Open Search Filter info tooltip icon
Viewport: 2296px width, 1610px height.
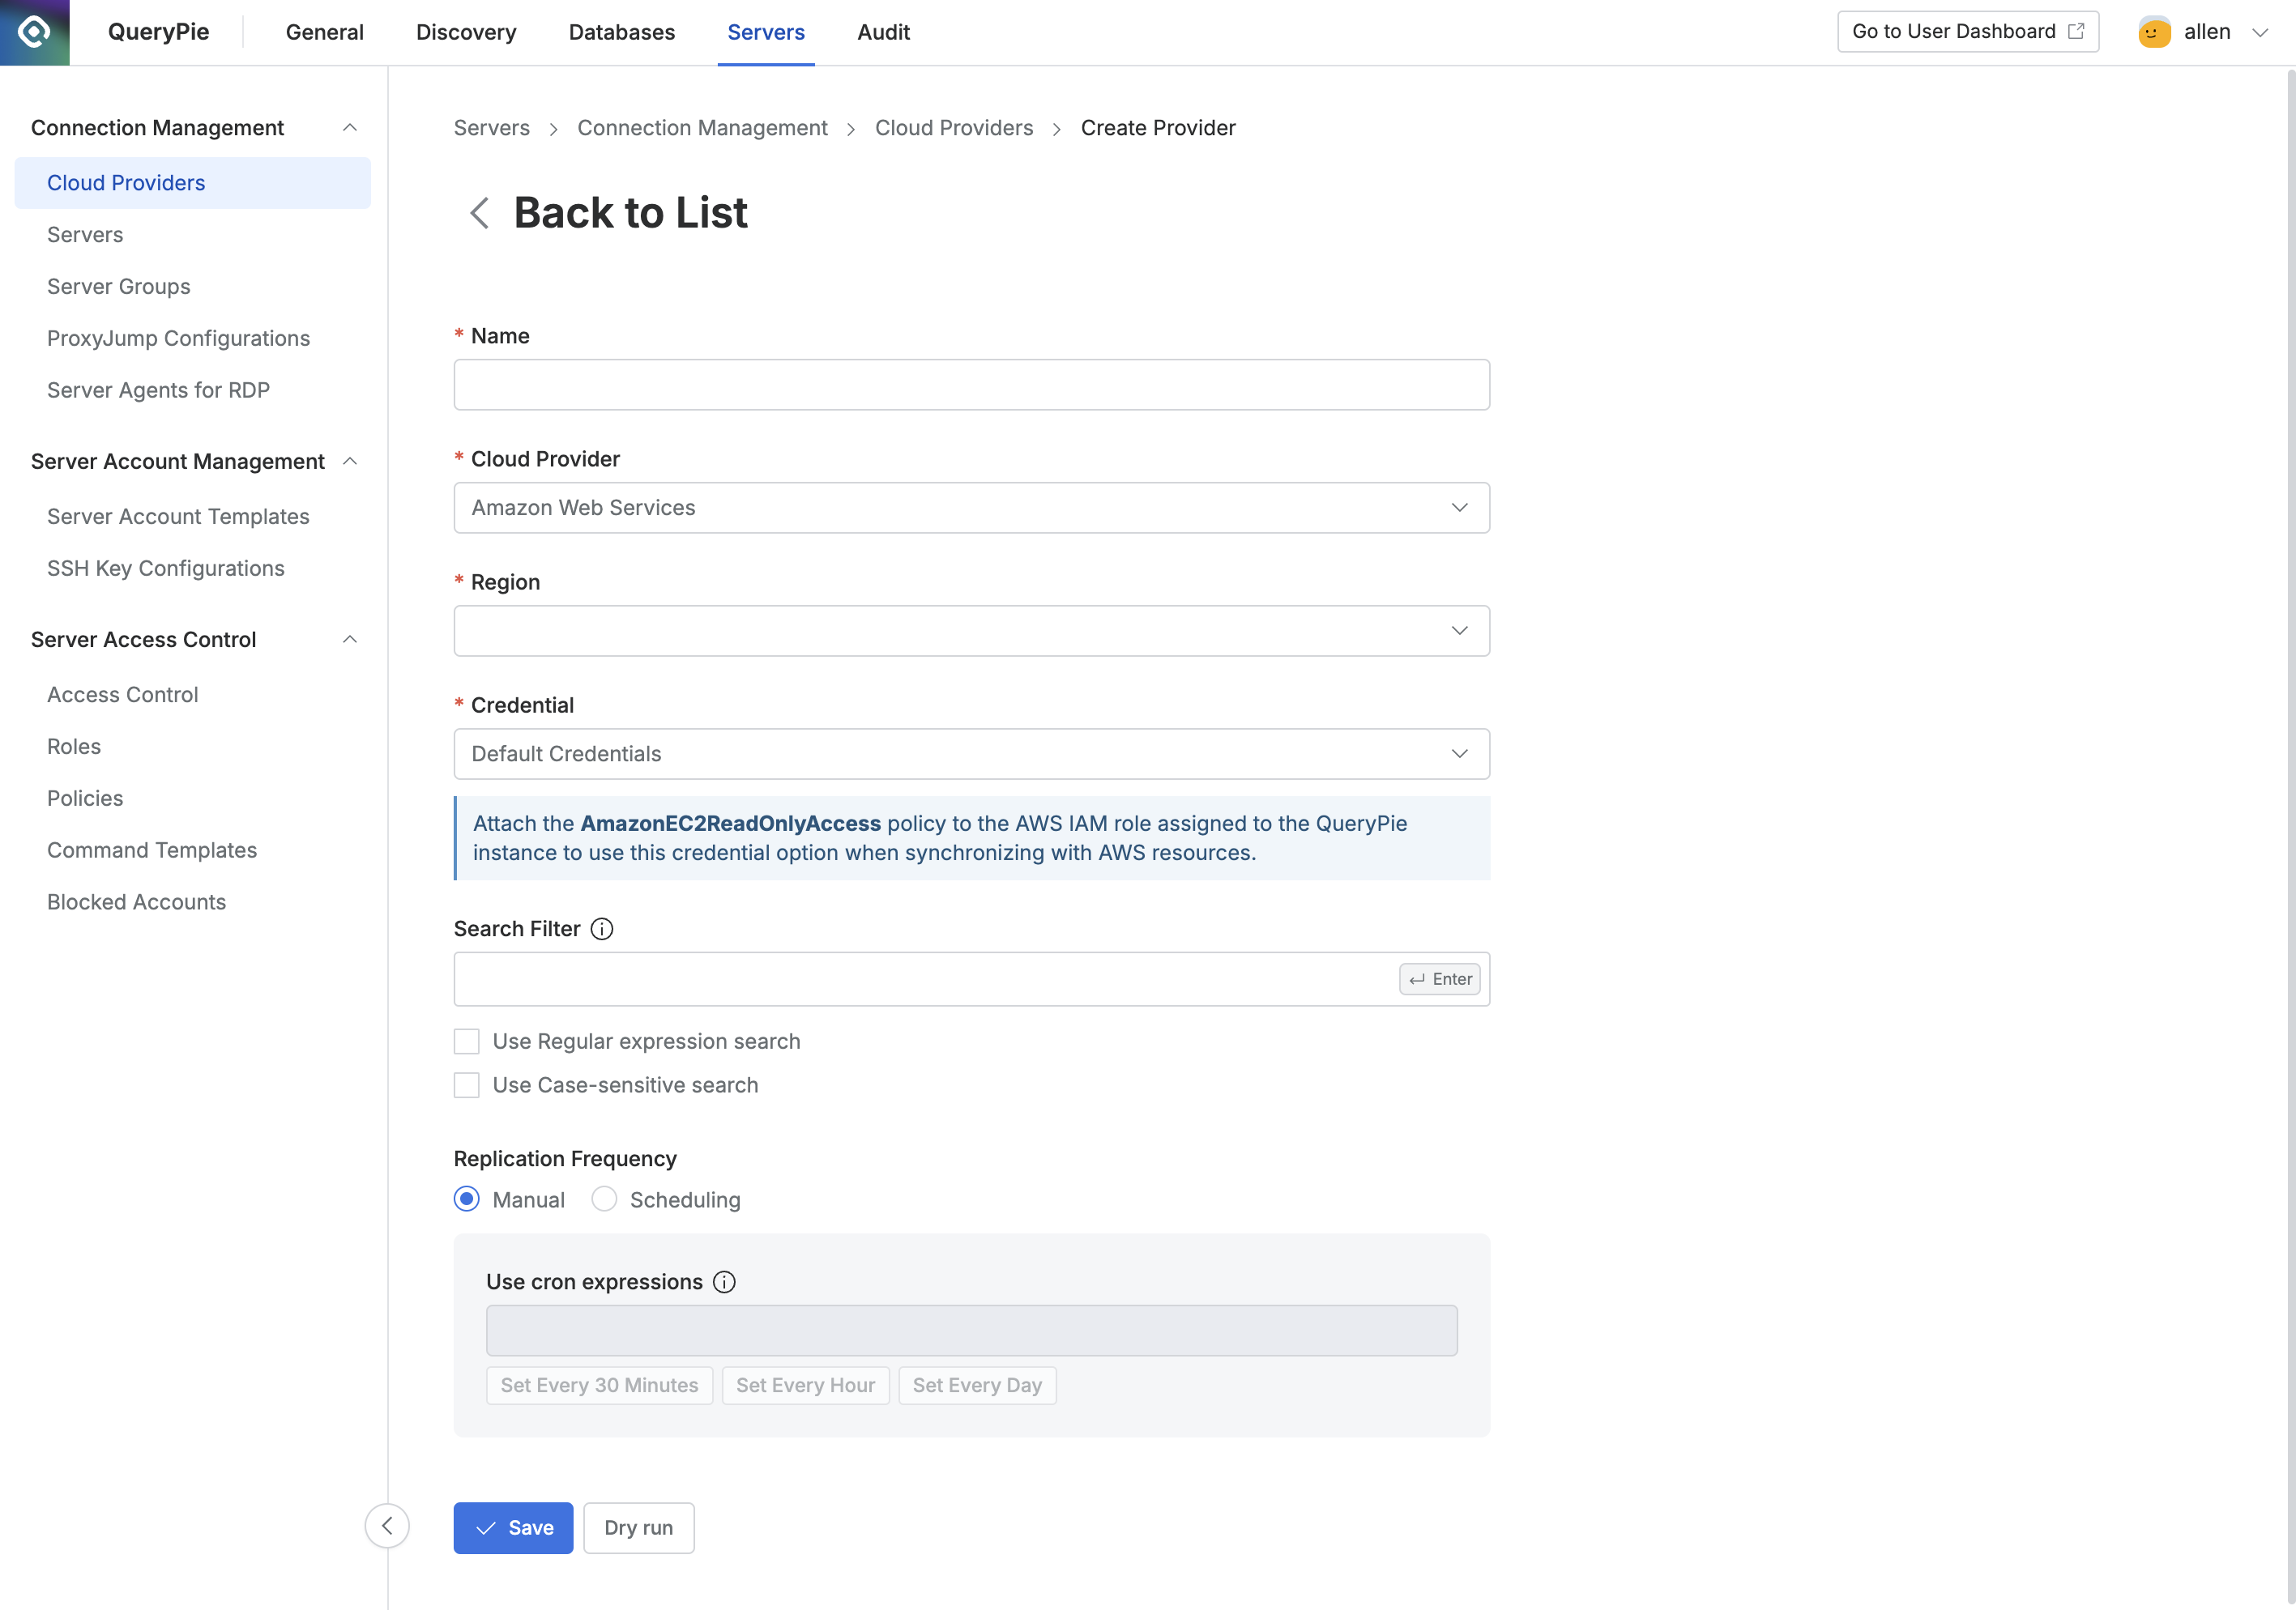pos(602,930)
